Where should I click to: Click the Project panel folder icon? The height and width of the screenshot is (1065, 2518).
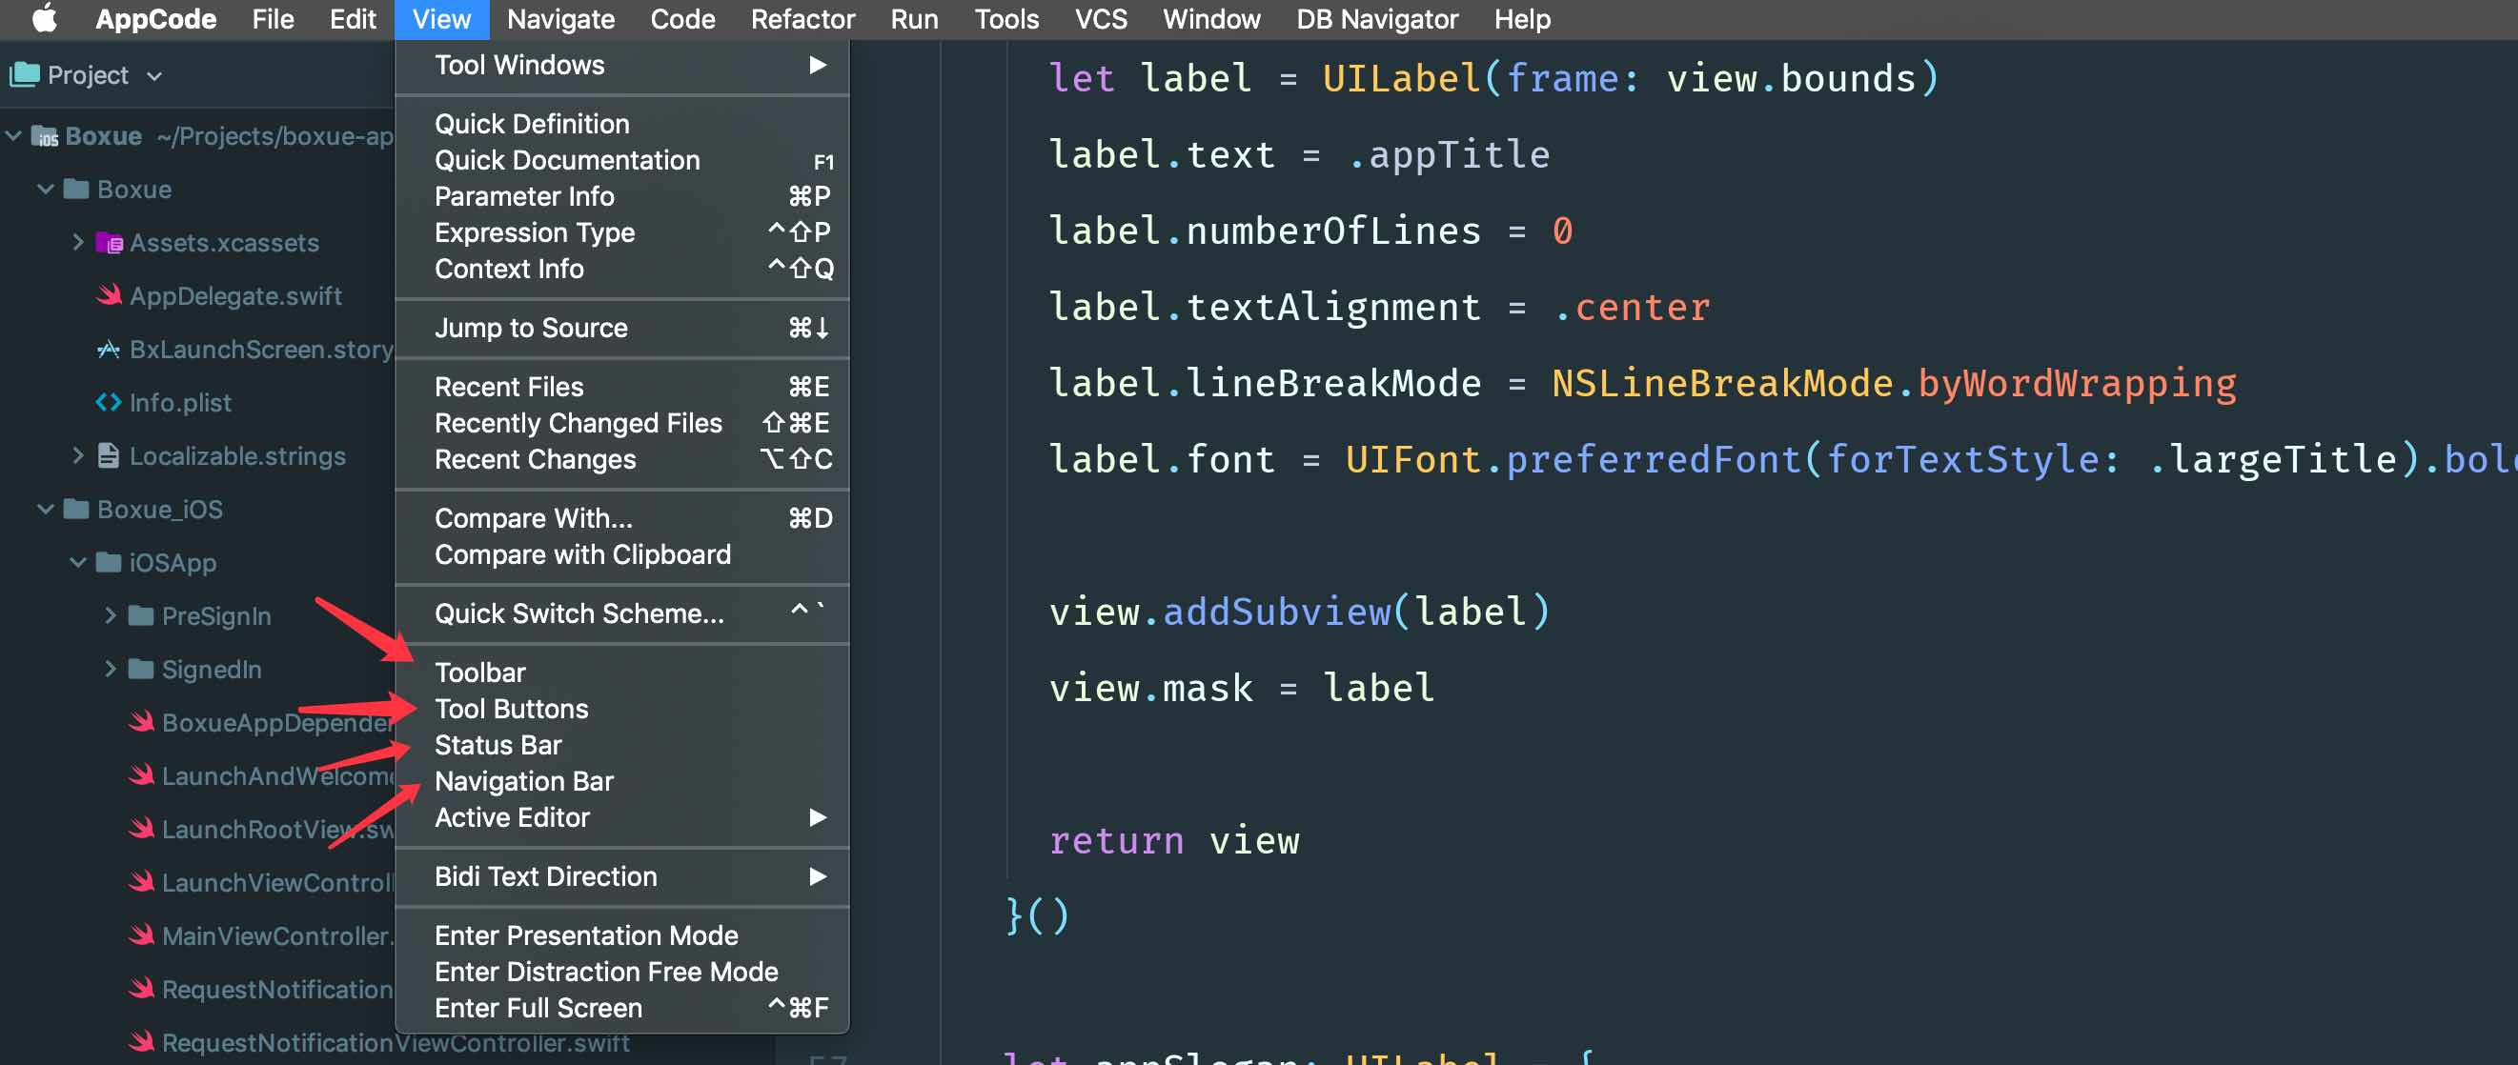pos(24,74)
